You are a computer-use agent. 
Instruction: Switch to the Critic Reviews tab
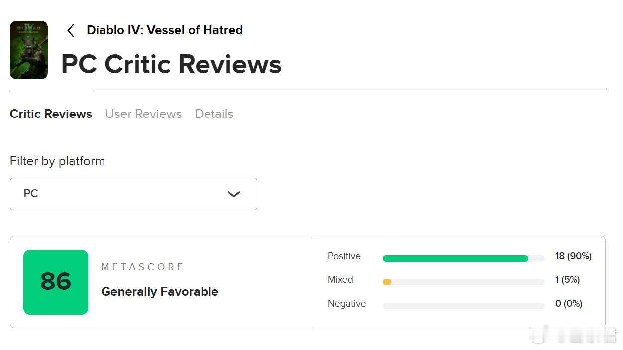(x=51, y=114)
